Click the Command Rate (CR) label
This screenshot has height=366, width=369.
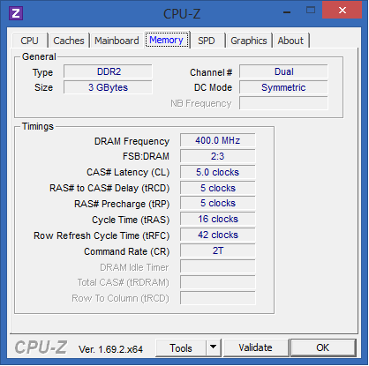coord(127,251)
